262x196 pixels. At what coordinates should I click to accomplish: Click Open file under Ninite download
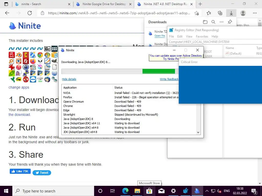pyautogui.click(x=160, y=36)
